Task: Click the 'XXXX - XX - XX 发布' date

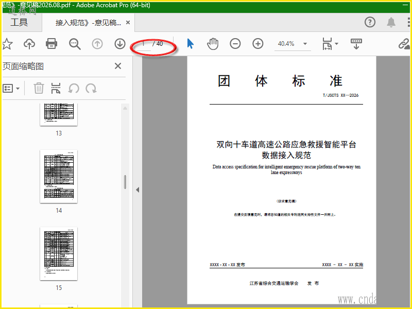Action: pyautogui.click(x=227, y=265)
